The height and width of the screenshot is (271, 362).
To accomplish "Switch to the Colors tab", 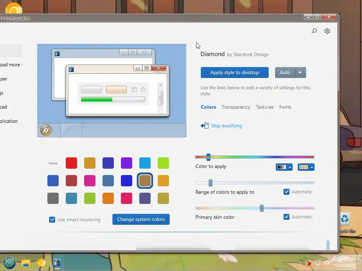I will point(209,107).
